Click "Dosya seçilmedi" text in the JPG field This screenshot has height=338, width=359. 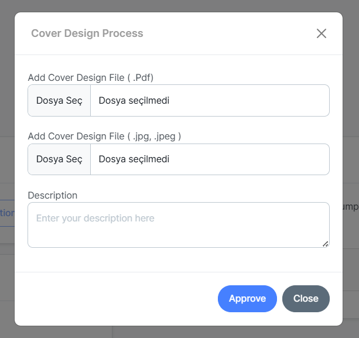point(134,159)
